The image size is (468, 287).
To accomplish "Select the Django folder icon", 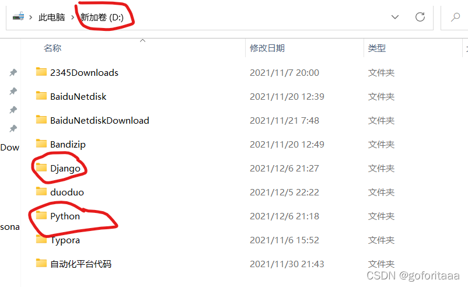I will click(x=41, y=167).
